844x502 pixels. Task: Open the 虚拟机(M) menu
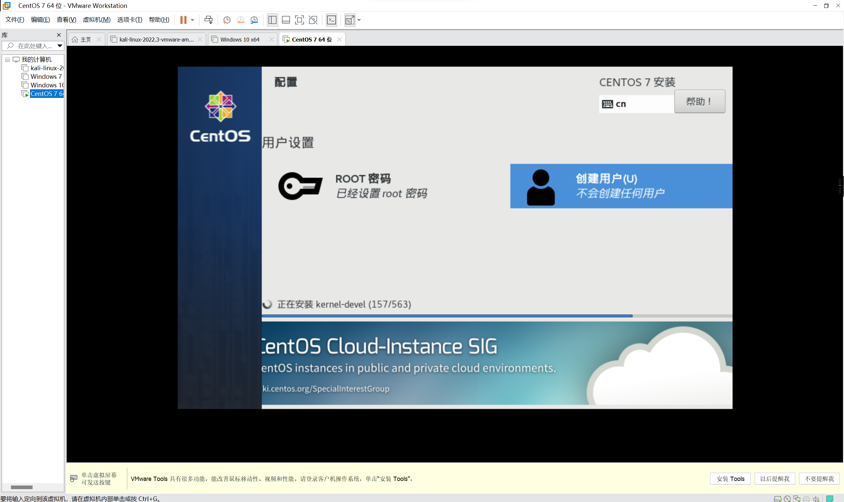pyautogui.click(x=96, y=20)
